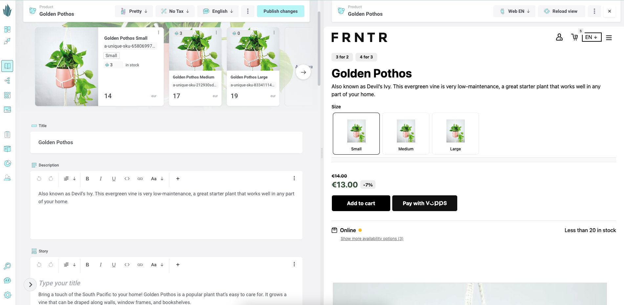
Task: Open the Web EN dropdown
Action: pos(514,11)
